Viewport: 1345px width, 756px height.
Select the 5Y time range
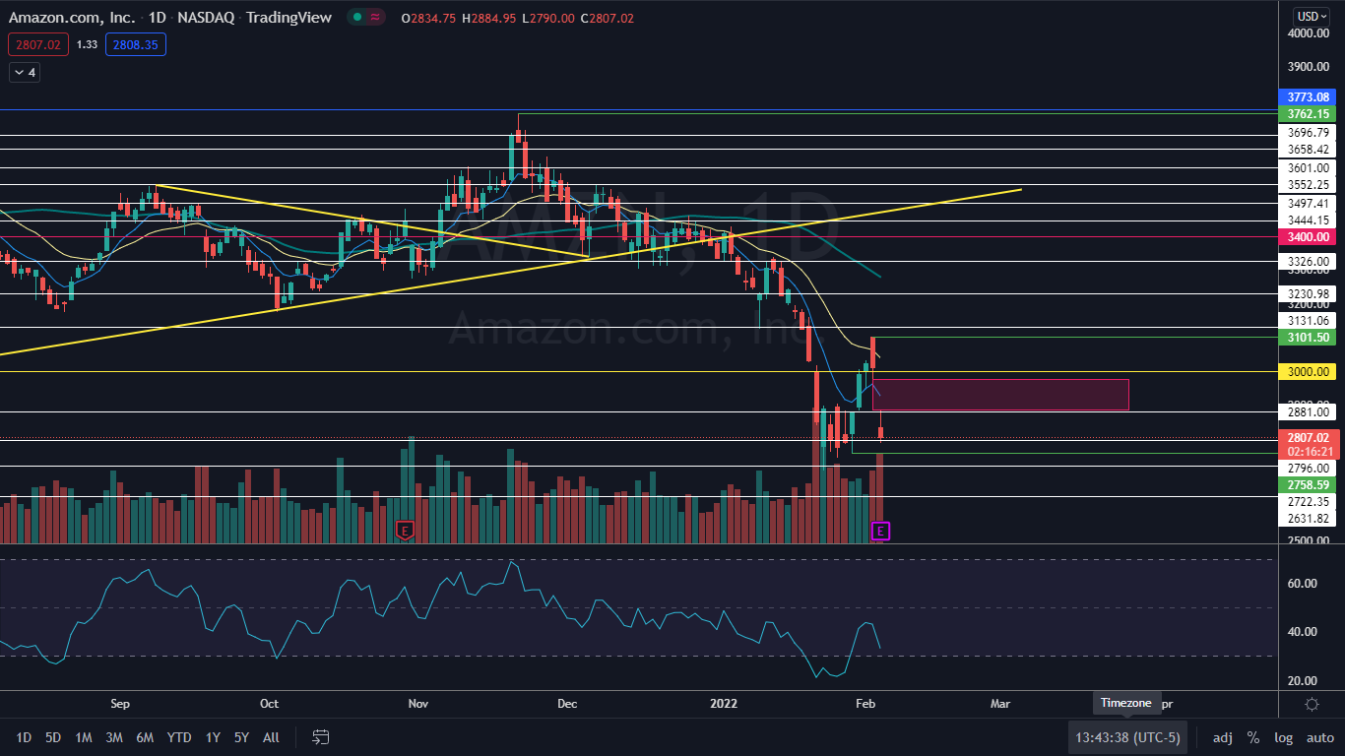pyautogui.click(x=241, y=737)
